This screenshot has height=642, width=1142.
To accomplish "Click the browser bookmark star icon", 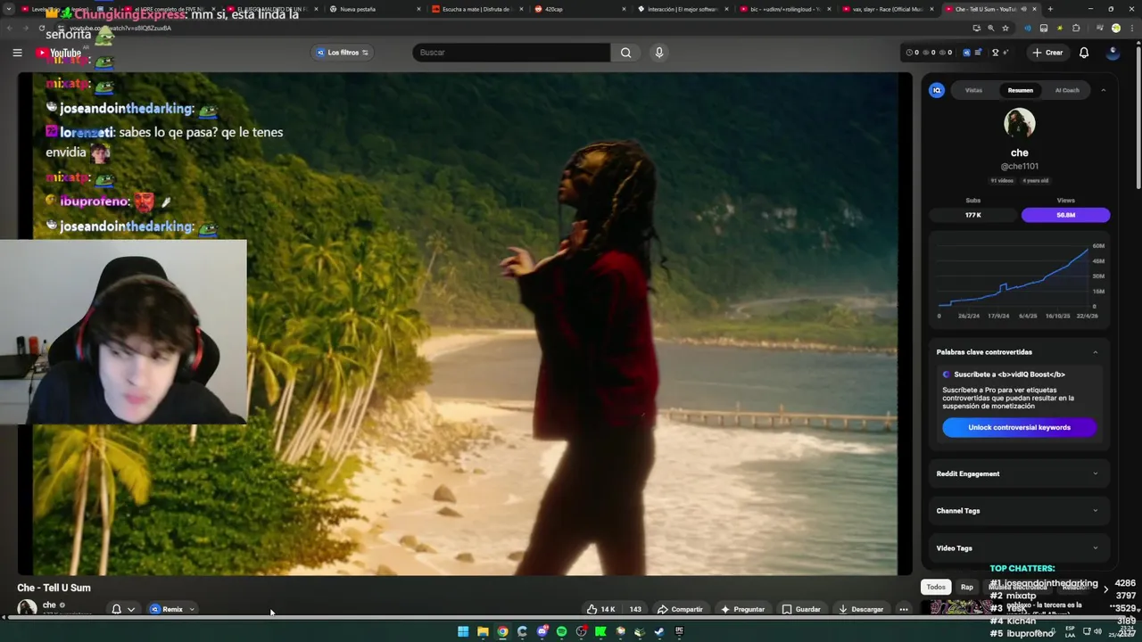I will (x=1005, y=28).
